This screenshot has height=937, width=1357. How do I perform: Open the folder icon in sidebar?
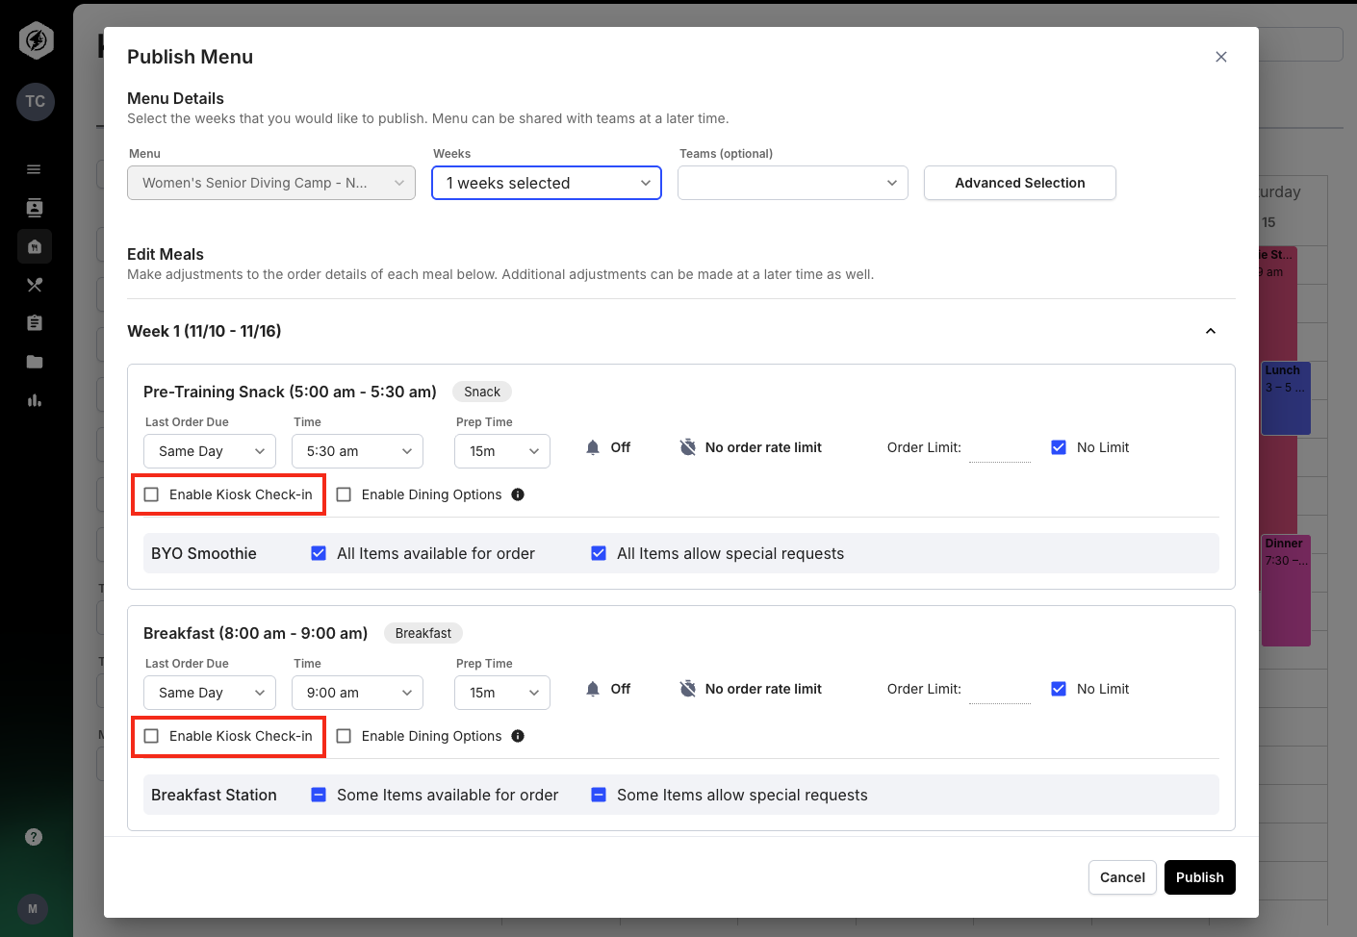click(x=35, y=362)
